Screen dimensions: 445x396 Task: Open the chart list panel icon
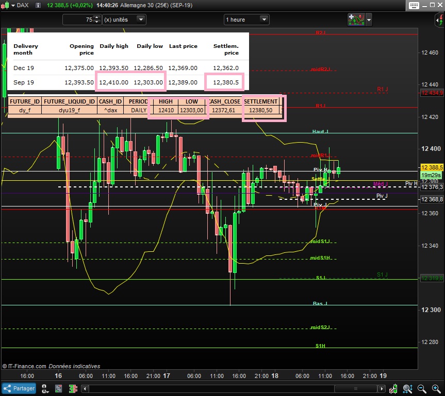point(58,389)
